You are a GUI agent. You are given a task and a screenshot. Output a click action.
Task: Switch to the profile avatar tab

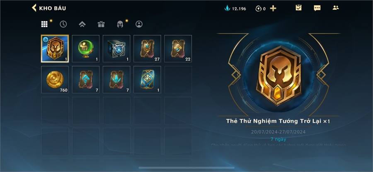coord(139,24)
